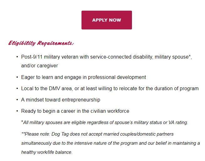Screen dimensions: 205x161
Task: Click the "Ready to begin a career" requirement
Action: coord(75,111)
